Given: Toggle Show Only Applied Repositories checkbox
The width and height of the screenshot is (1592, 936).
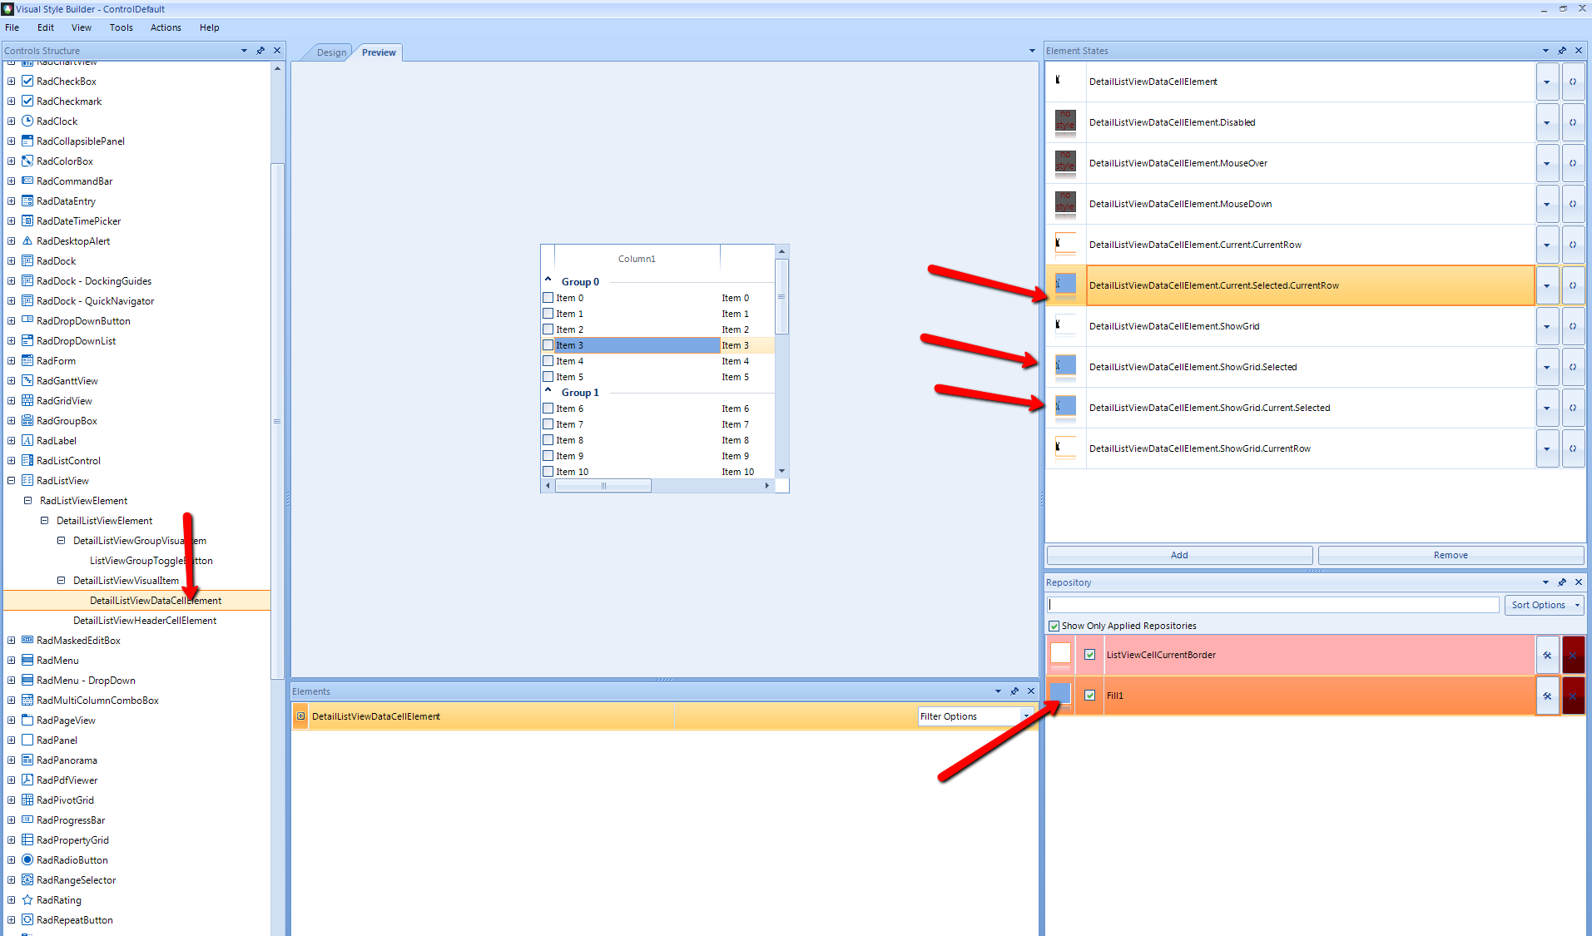Looking at the screenshot, I should (x=1054, y=626).
